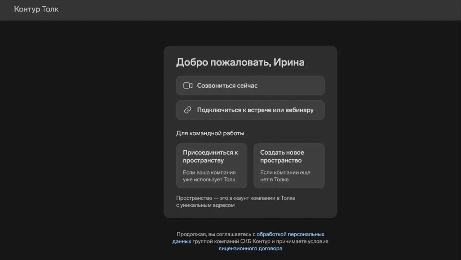Click "Подключиться к встрече или вебинару"
The width and height of the screenshot is (461, 260).
pyautogui.click(x=250, y=110)
